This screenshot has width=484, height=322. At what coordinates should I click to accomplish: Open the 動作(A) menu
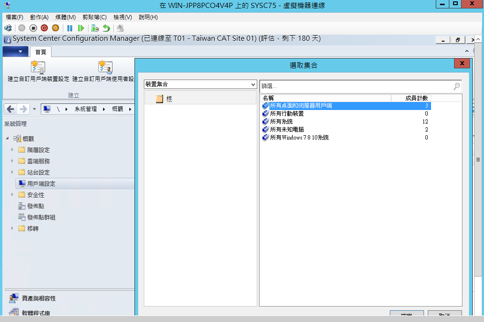pyautogui.click(x=39, y=17)
